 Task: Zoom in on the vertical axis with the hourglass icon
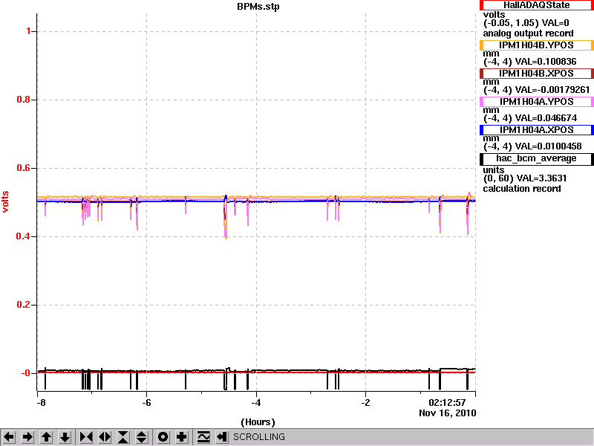tap(123, 437)
